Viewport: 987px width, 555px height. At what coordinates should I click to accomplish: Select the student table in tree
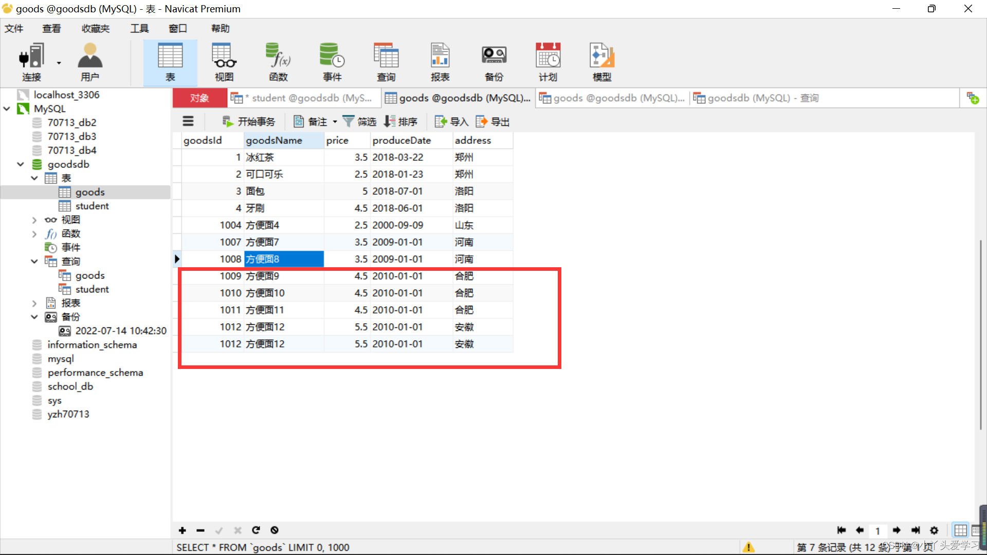(x=92, y=206)
